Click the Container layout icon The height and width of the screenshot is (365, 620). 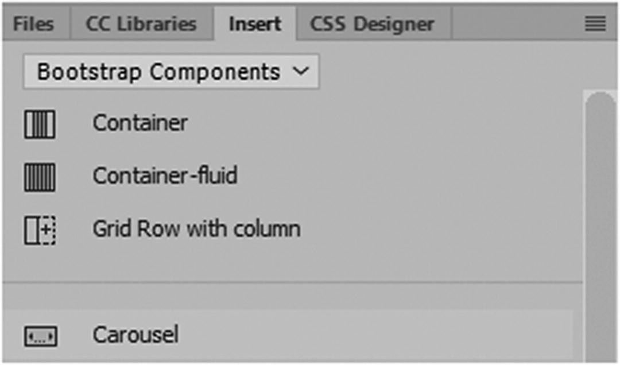(x=40, y=124)
